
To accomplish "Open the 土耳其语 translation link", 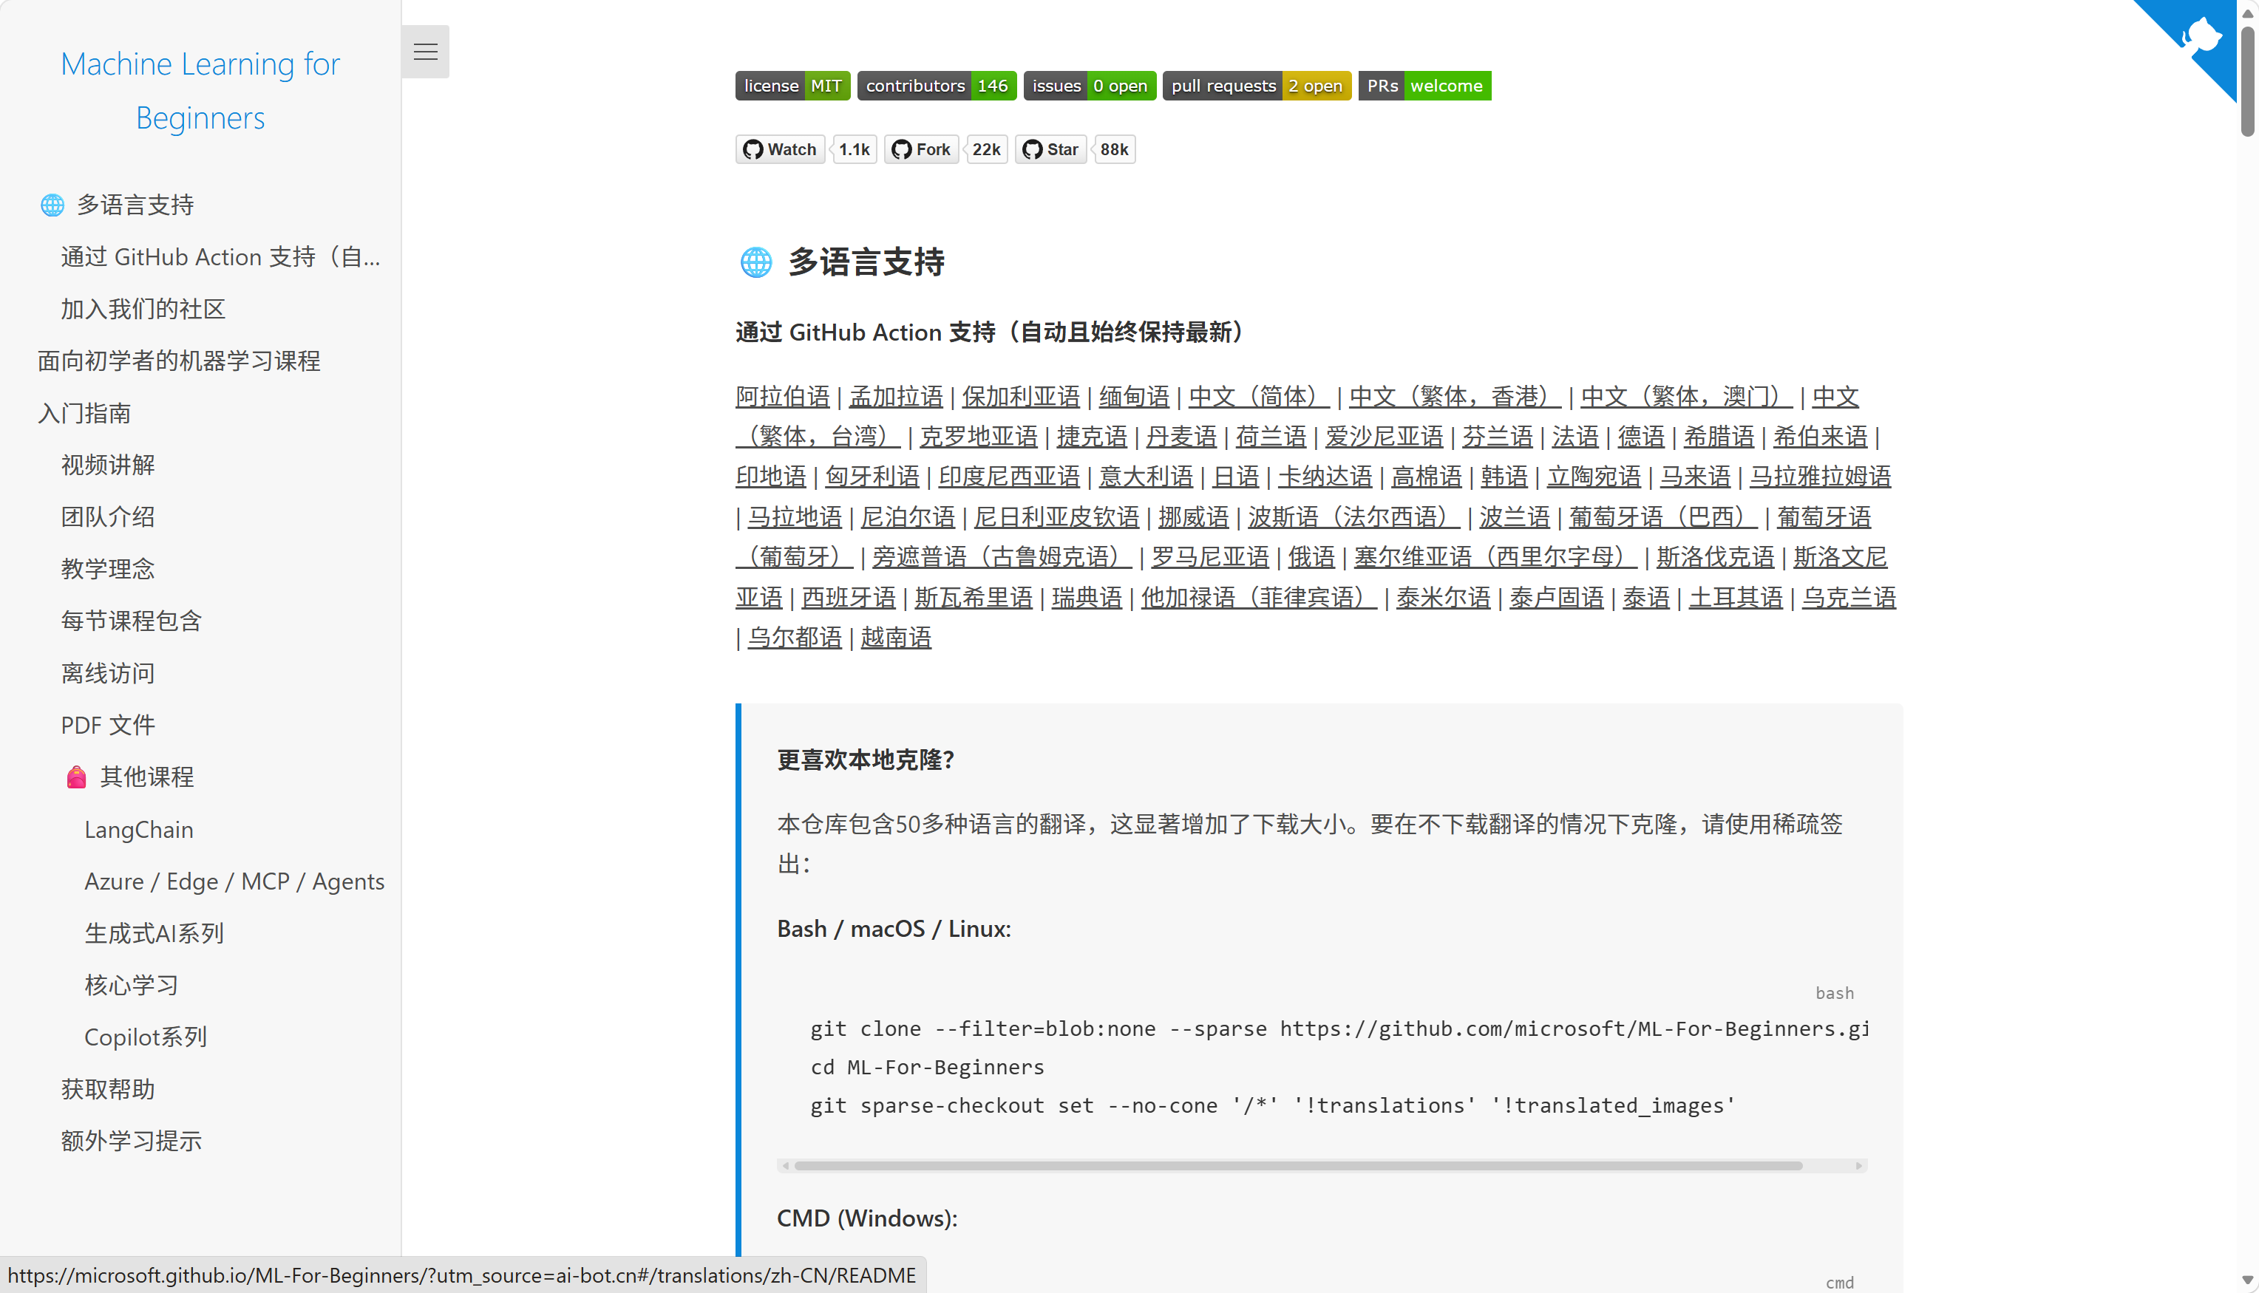I will click(1736, 598).
